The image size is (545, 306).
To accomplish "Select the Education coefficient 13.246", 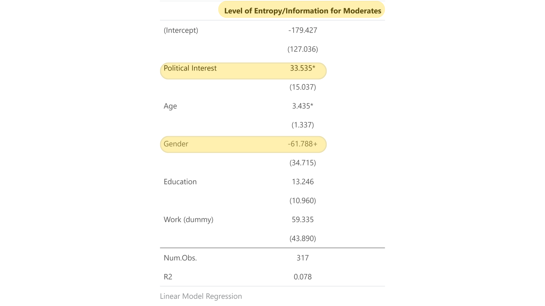I will pyautogui.click(x=303, y=182).
